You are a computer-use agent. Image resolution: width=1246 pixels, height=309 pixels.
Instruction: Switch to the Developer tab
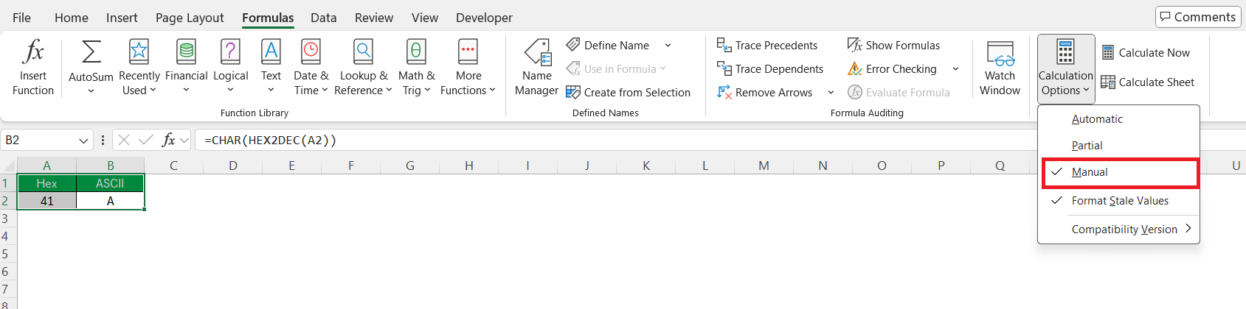[484, 18]
